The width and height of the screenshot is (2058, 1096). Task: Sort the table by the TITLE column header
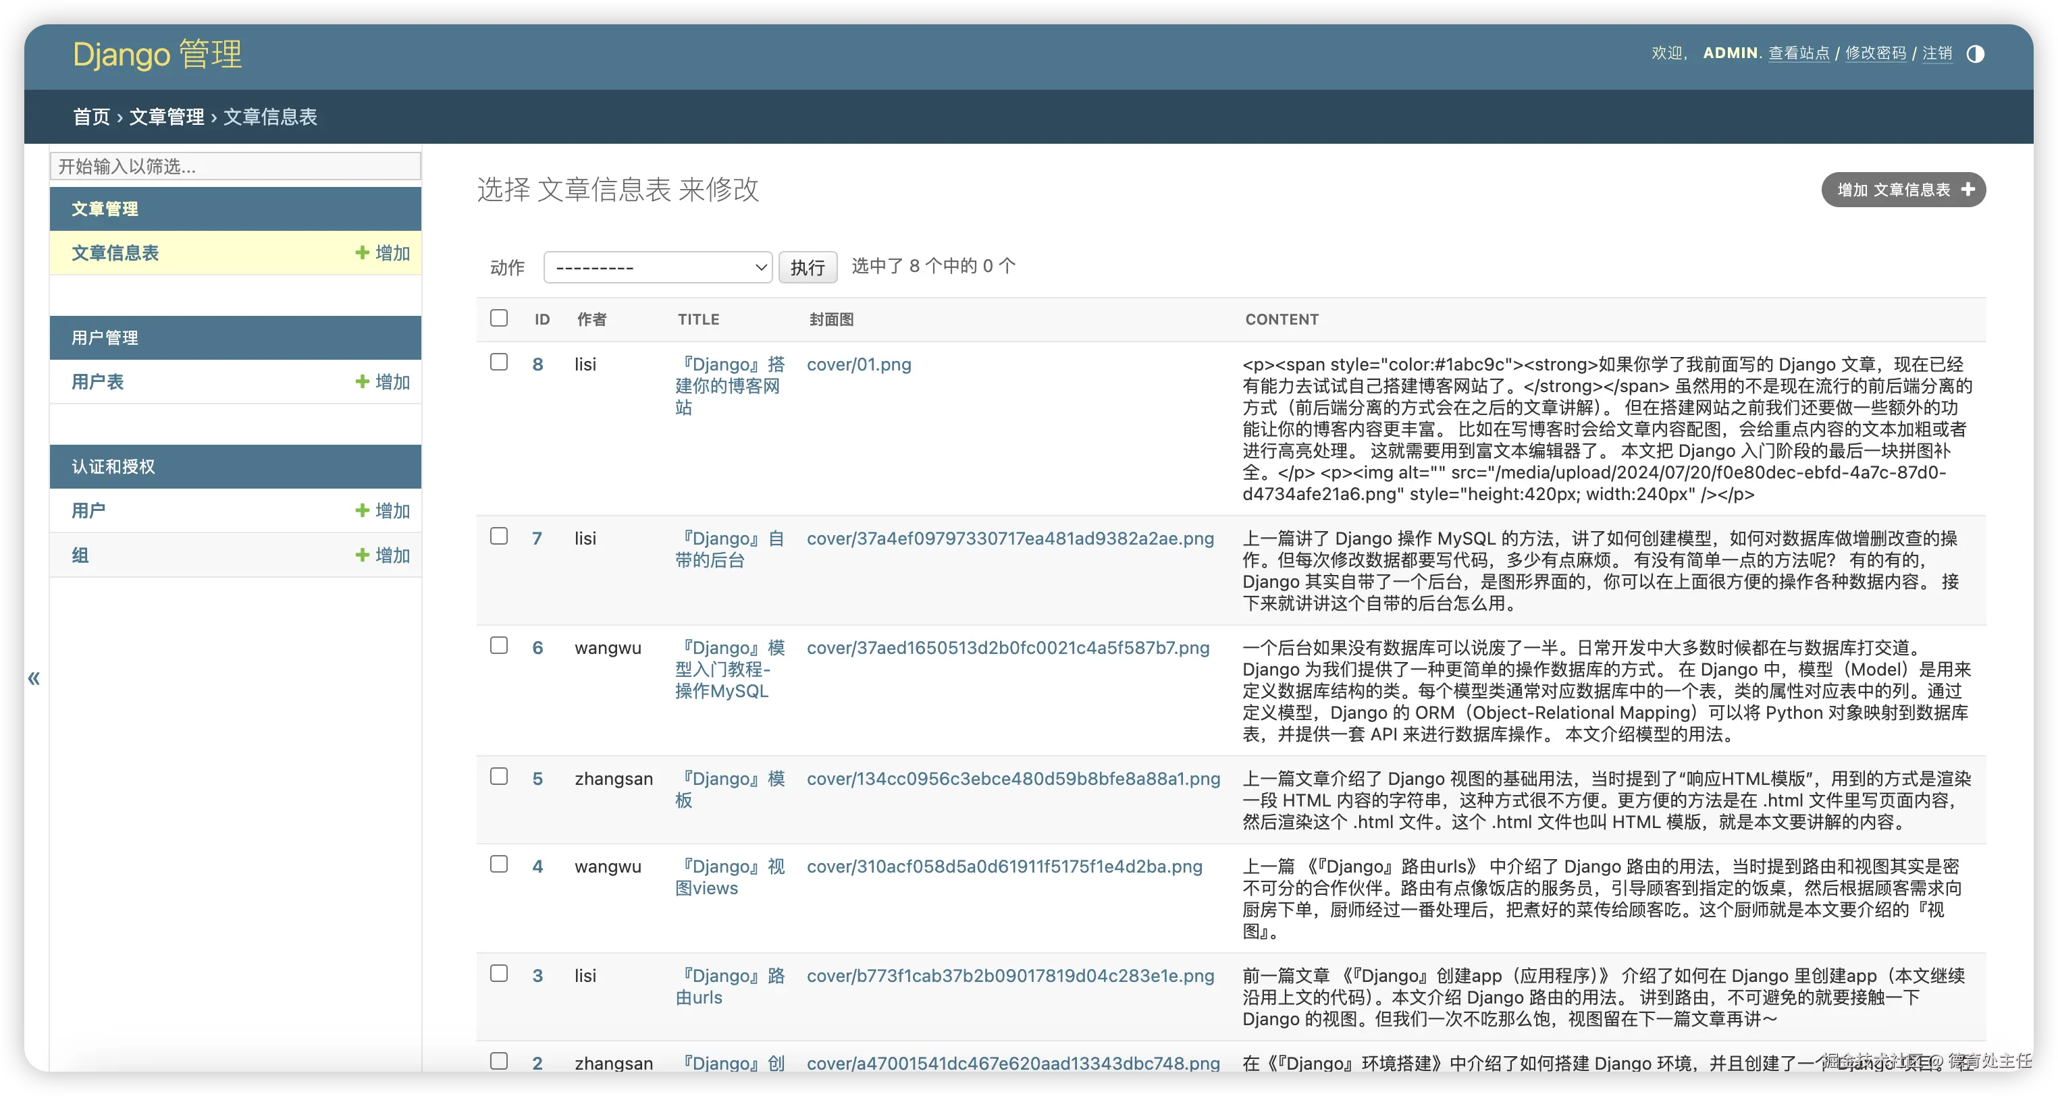point(698,319)
